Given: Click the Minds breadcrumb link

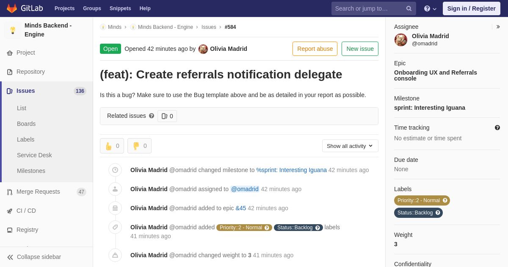Looking at the screenshot, I should pyautogui.click(x=115, y=27).
